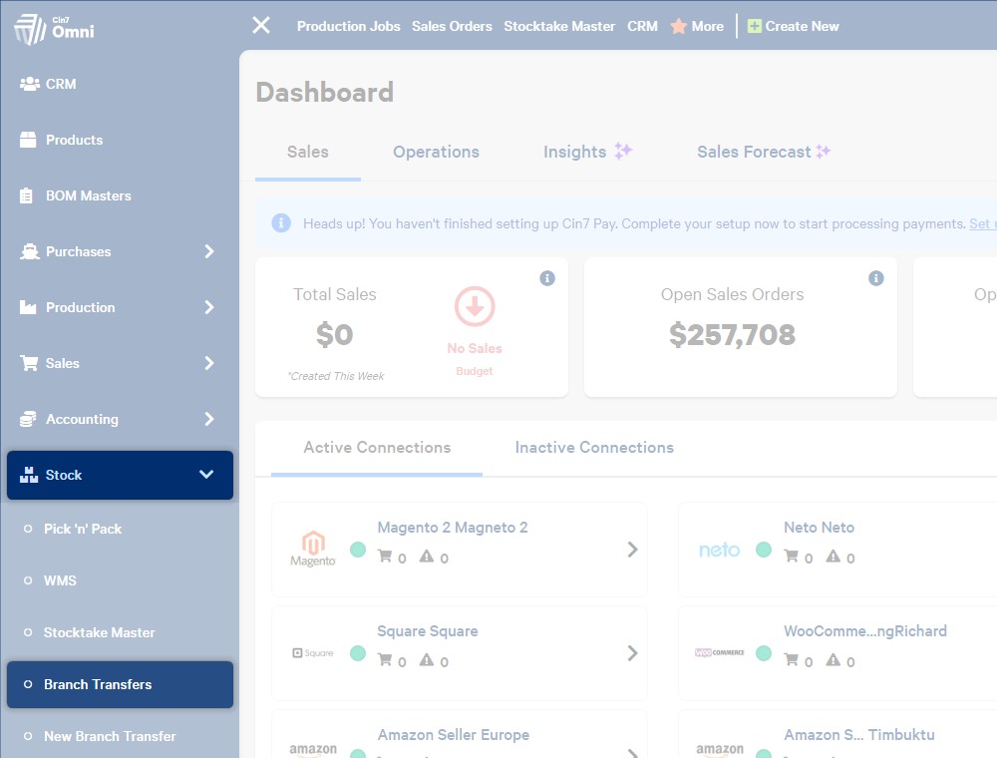Screen dimensions: 997x758
Task: Click the Square connection card arrow
Action: point(632,653)
